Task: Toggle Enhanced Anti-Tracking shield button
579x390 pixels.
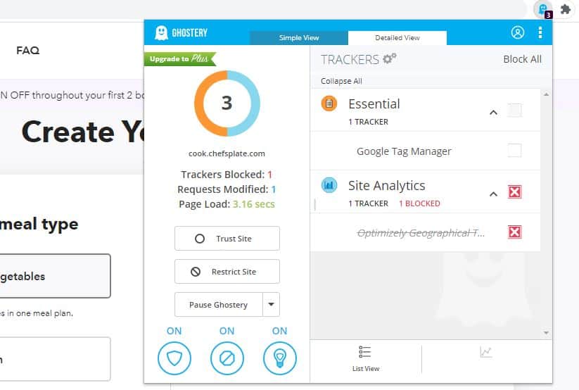Action: click(x=174, y=358)
